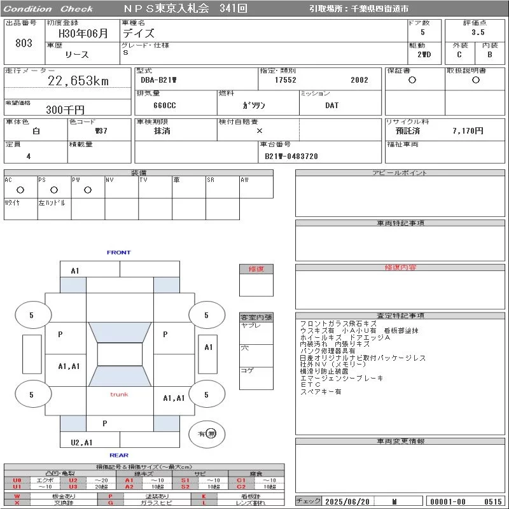Click the desired price '300千円'
Image resolution: width=509 pixels, height=509 pixels.
pos(66,109)
